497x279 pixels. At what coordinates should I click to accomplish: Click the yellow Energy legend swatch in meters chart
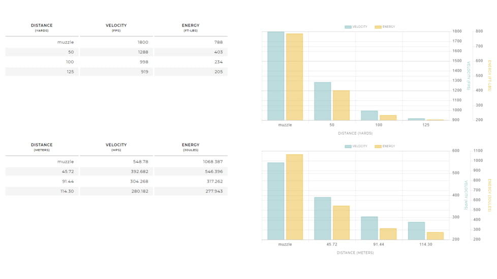point(378,146)
